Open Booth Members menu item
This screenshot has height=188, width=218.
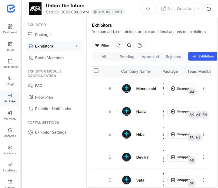point(54,58)
